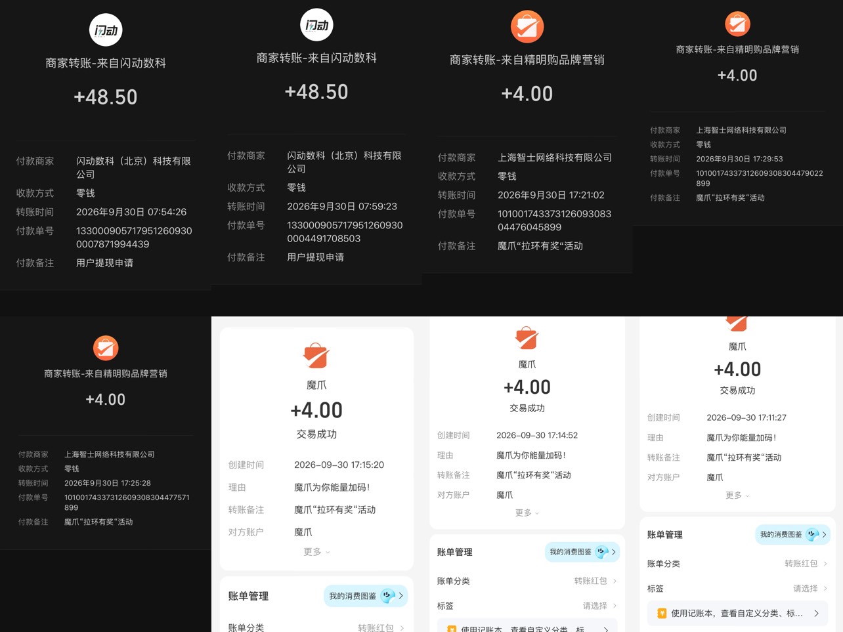The height and width of the screenshot is (632, 843).
Task: Expand 更多 in the 17:15:20 bill
Action: [x=316, y=552]
